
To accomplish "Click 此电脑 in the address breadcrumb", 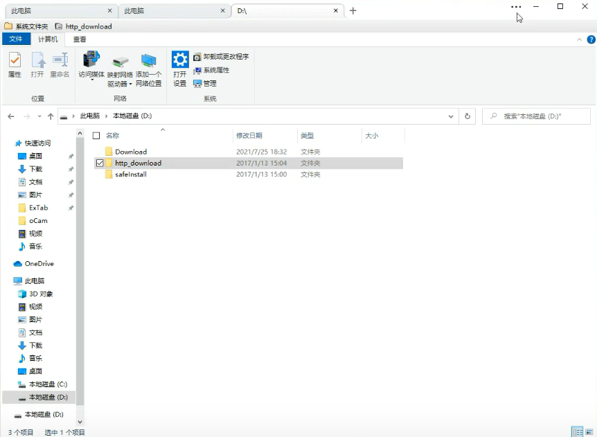I will tap(90, 116).
